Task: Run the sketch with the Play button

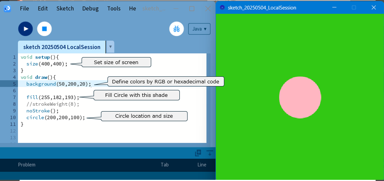Action: (26, 29)
